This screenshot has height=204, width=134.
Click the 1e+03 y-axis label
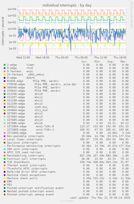tap(12, 9)
